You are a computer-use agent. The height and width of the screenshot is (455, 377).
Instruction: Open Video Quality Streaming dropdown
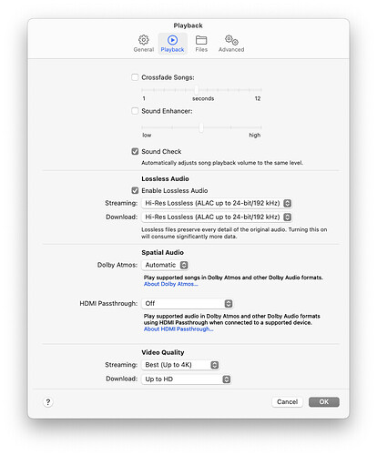click(x=180, y=365)
